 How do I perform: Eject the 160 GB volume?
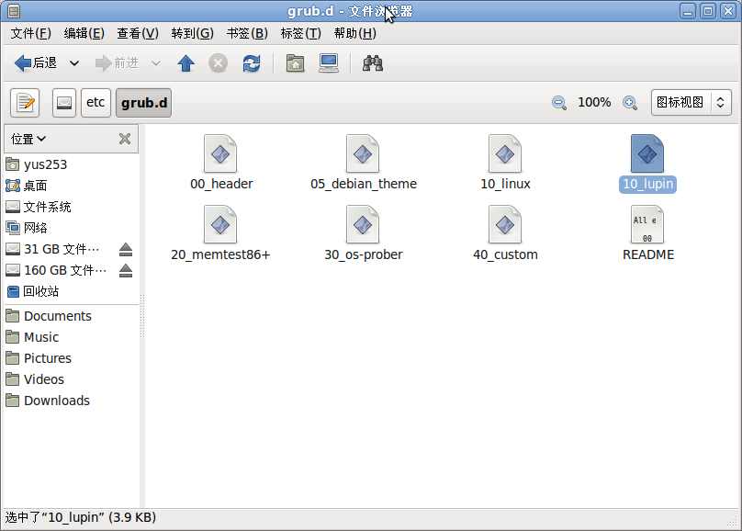[126, 270]
